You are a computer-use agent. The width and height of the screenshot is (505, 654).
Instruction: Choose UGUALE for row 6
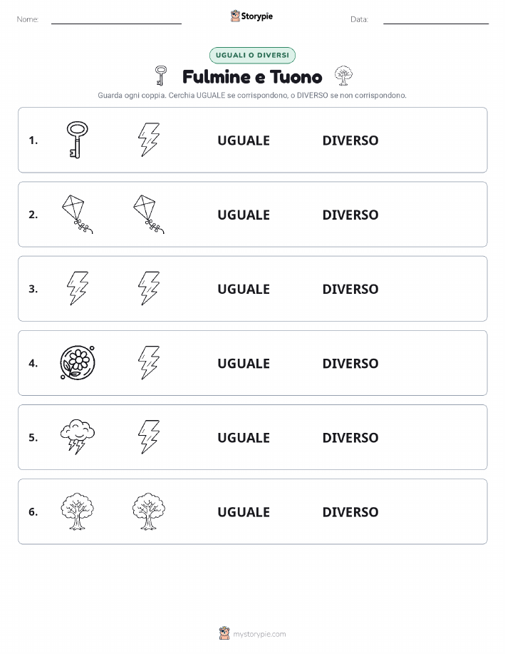pos(244,512)
